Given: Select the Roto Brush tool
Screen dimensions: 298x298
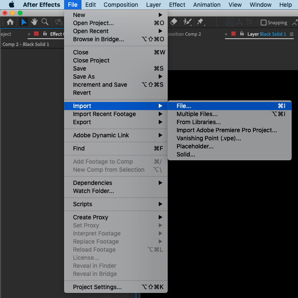Looking at the screenshot, I should click(x=187, y=22).
